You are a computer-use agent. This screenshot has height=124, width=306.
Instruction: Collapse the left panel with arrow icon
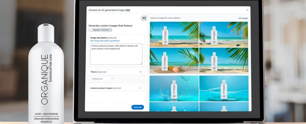(x=144, y=18)
